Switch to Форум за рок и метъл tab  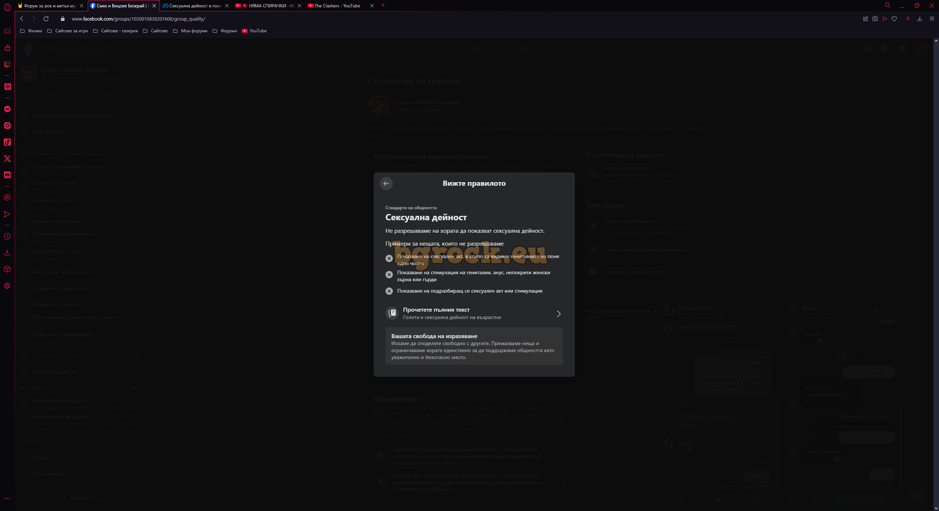[x=50, y=6]
